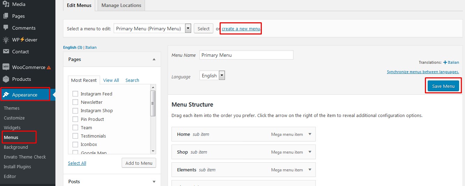Open the Media section icon in sidebar
Viewport: 465px width, 186px height.
click(6, 4)
